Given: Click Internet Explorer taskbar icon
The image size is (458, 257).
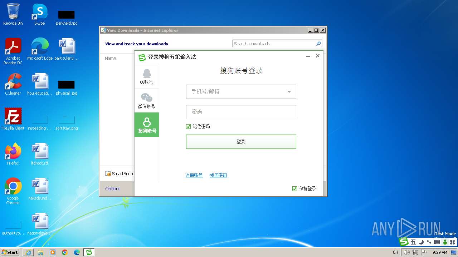Looking at the screenshot, I should coord(28,252).
